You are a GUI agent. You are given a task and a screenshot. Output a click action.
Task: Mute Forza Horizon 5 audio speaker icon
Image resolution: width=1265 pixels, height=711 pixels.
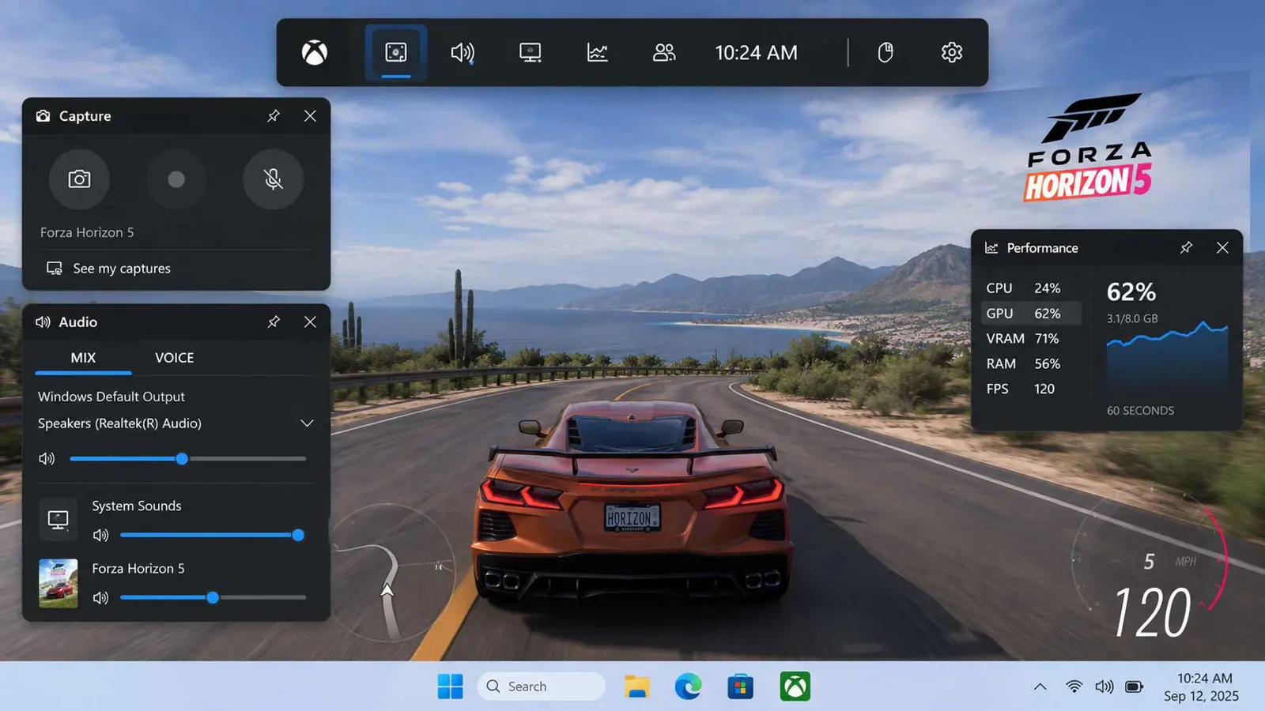point(100,598)
